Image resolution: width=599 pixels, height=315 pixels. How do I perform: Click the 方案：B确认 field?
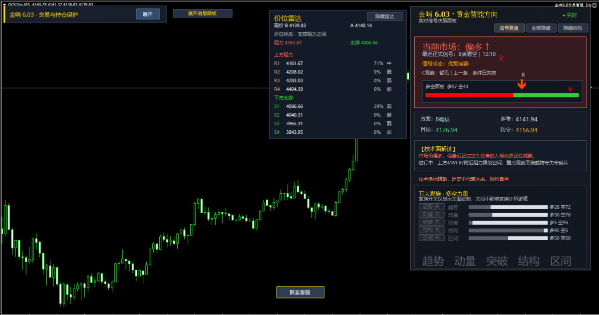(x=435, y=119)
